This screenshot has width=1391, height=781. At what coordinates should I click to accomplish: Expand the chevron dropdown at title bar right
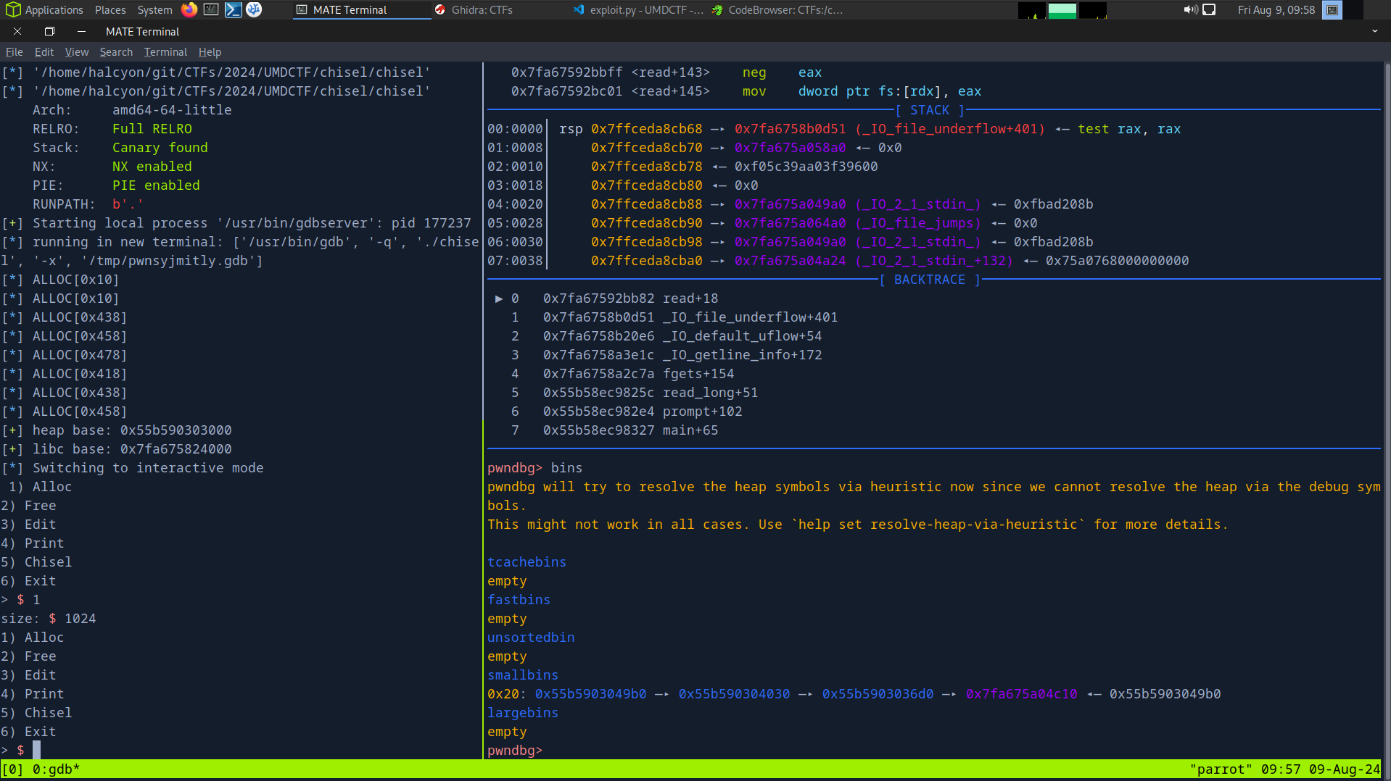click(1374, 31)
